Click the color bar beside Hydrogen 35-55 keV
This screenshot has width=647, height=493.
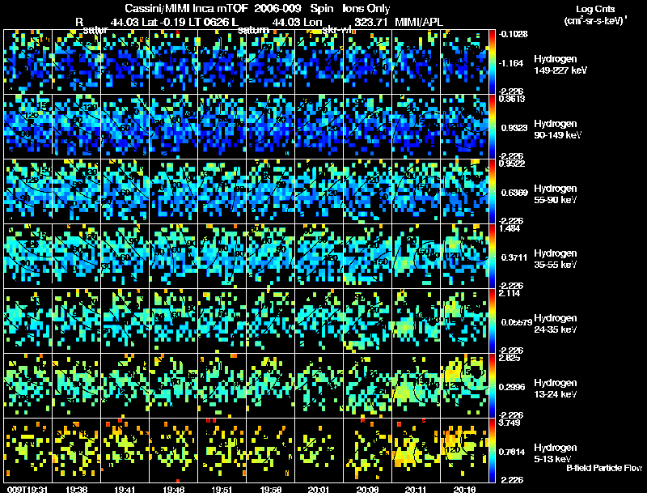click(492, 257)
